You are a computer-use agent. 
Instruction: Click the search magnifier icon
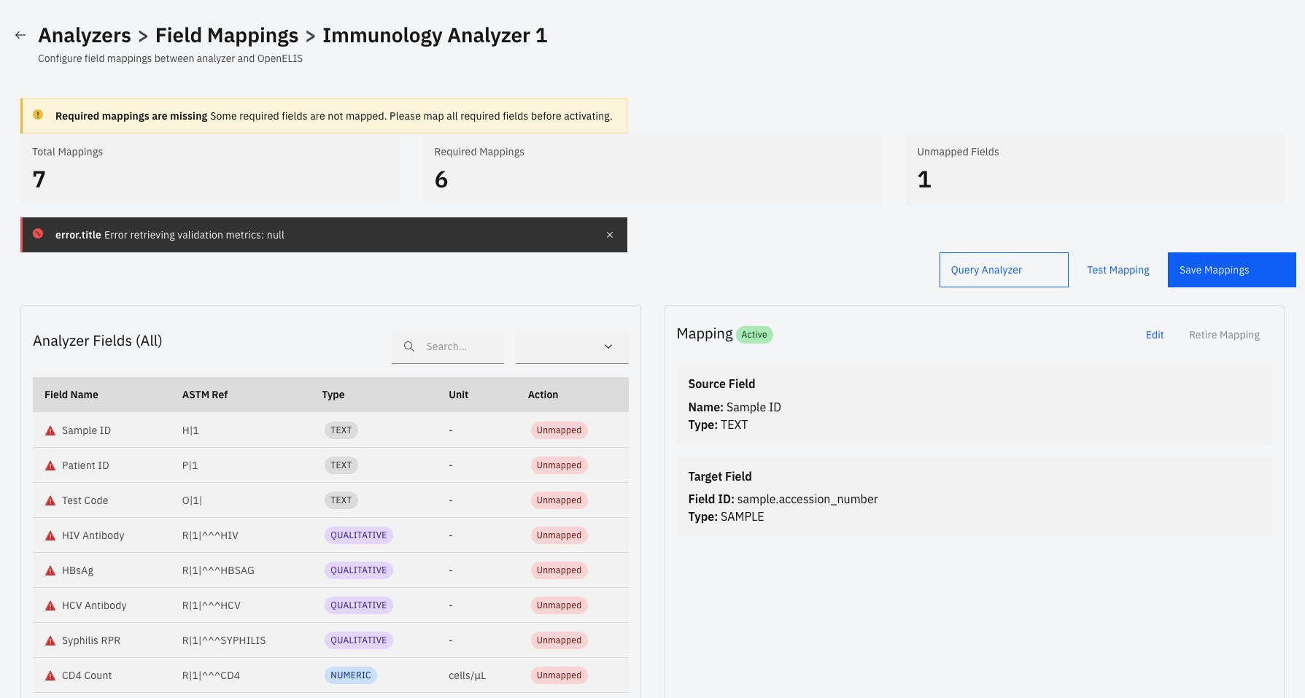[x=409, y=346]
